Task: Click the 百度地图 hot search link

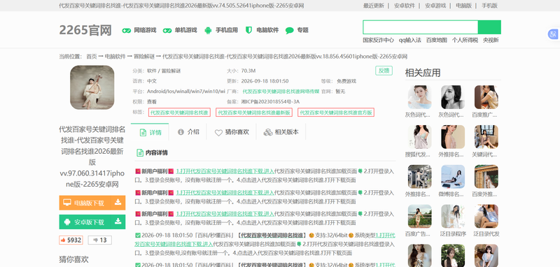Action: [436, 41]
